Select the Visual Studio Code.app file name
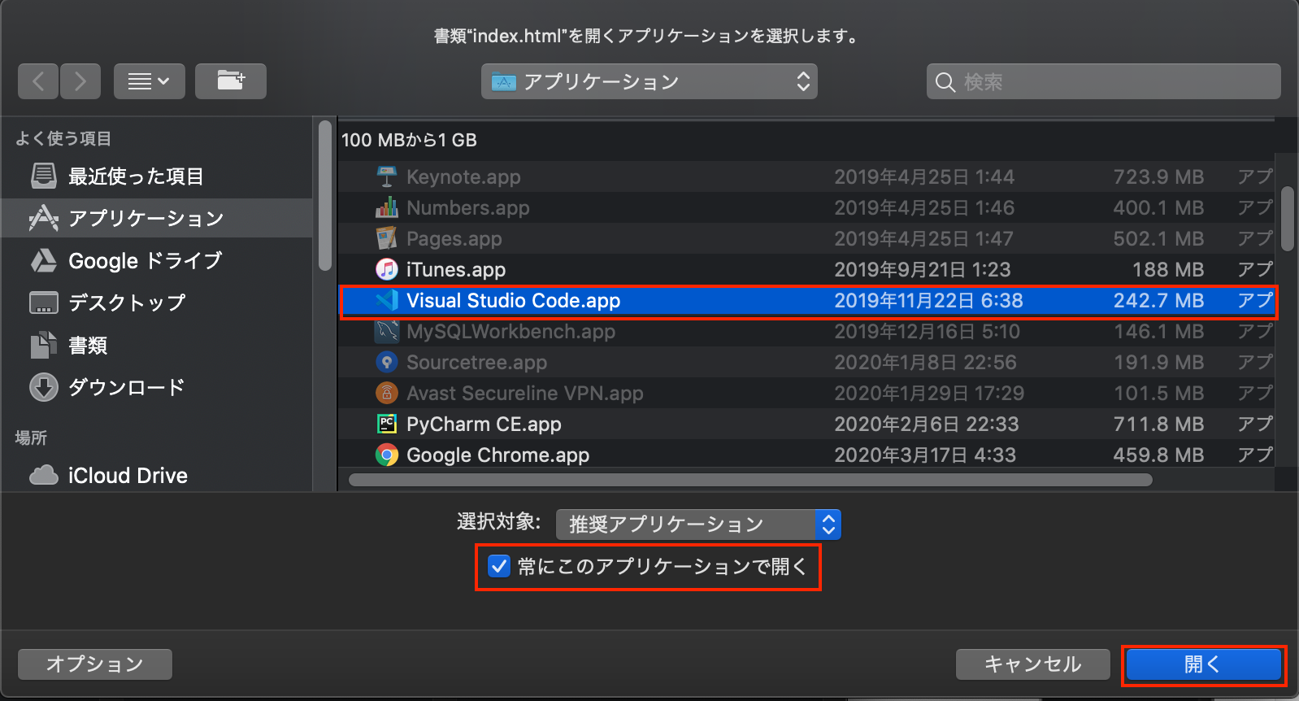 pos(514,300)
